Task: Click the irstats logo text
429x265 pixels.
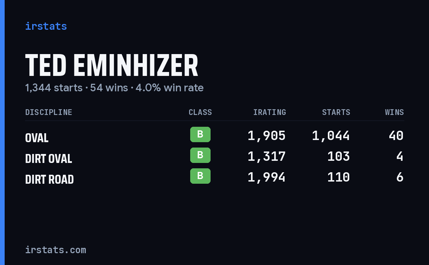Action: [x=46, y=26]
